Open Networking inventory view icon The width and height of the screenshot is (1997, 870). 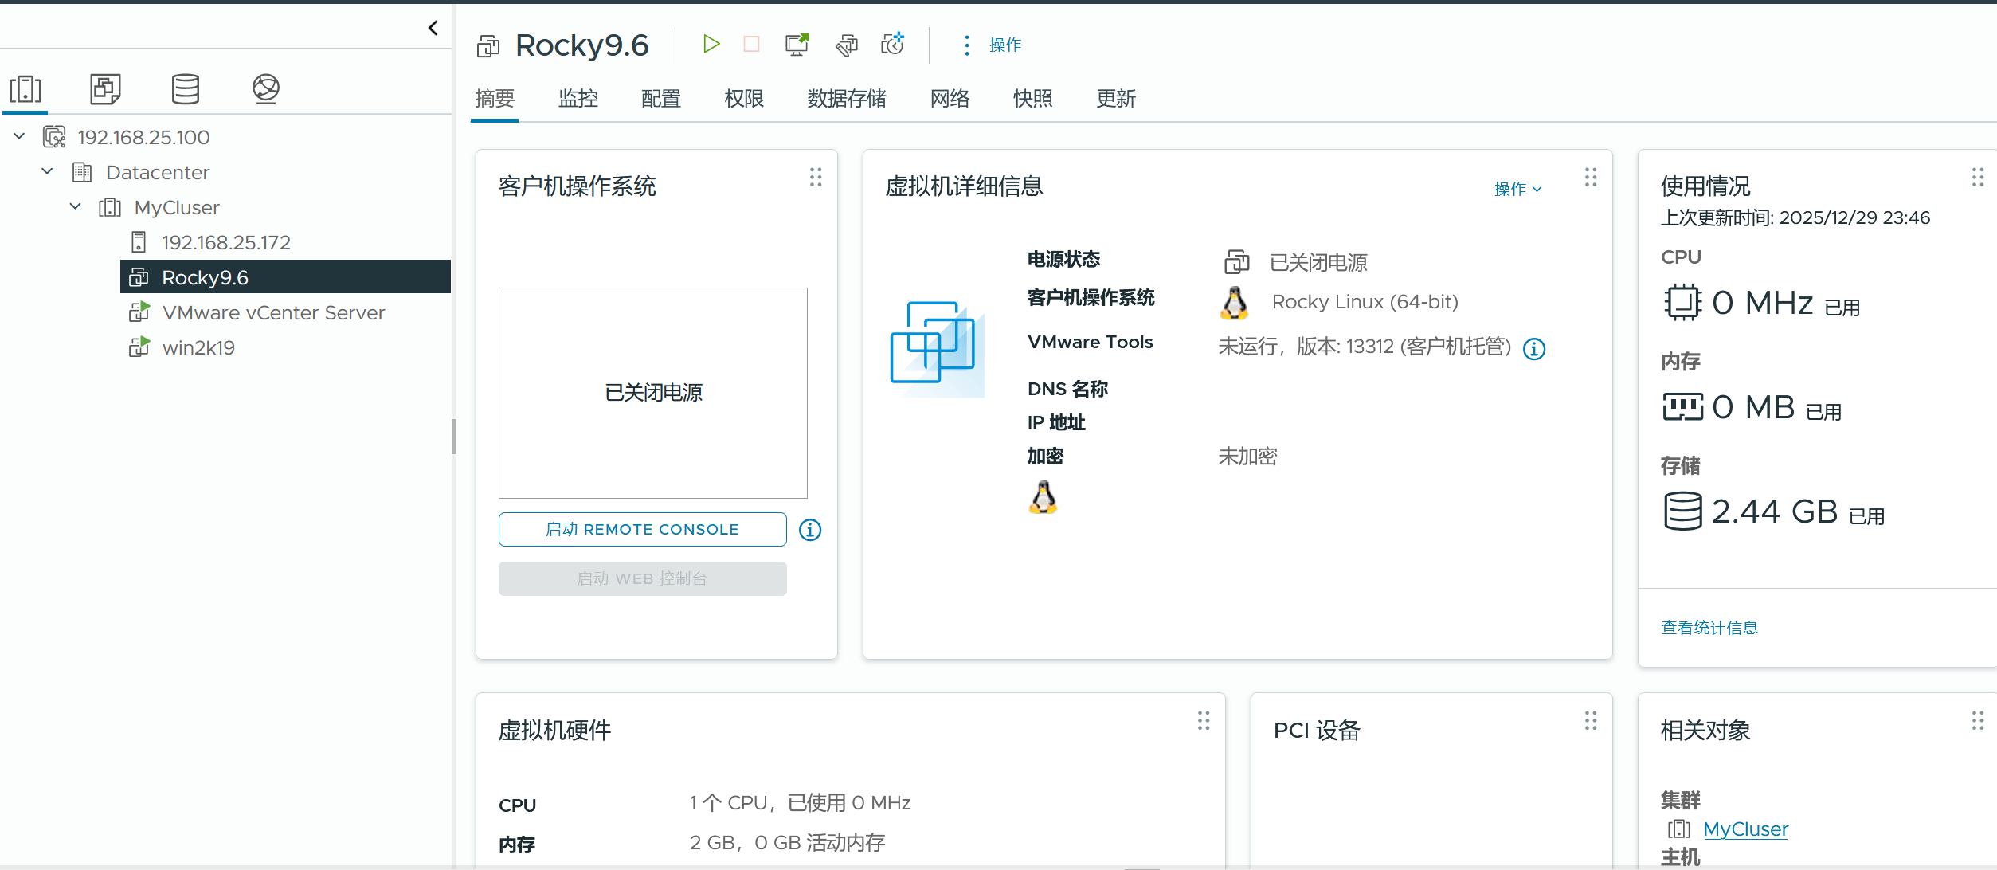pyautogui.click(x=266, y=89)
